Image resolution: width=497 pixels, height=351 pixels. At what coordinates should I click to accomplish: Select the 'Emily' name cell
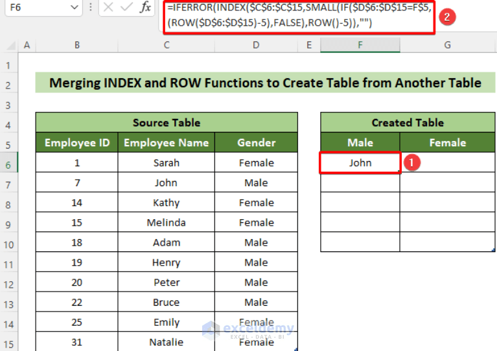[x=167, y=322]
